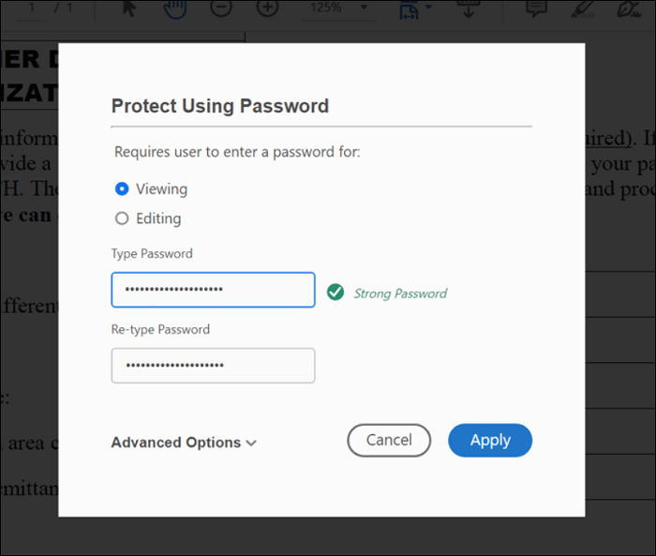Click the current page number box
This screenshot has width=656, height=556.
pyautogui.click(x=34, y=8)
